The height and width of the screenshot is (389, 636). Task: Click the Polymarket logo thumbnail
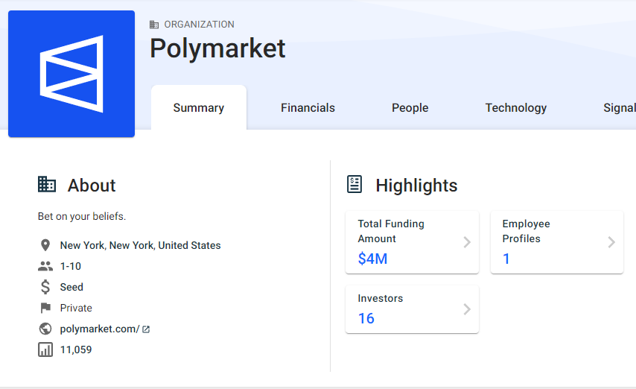71,74
